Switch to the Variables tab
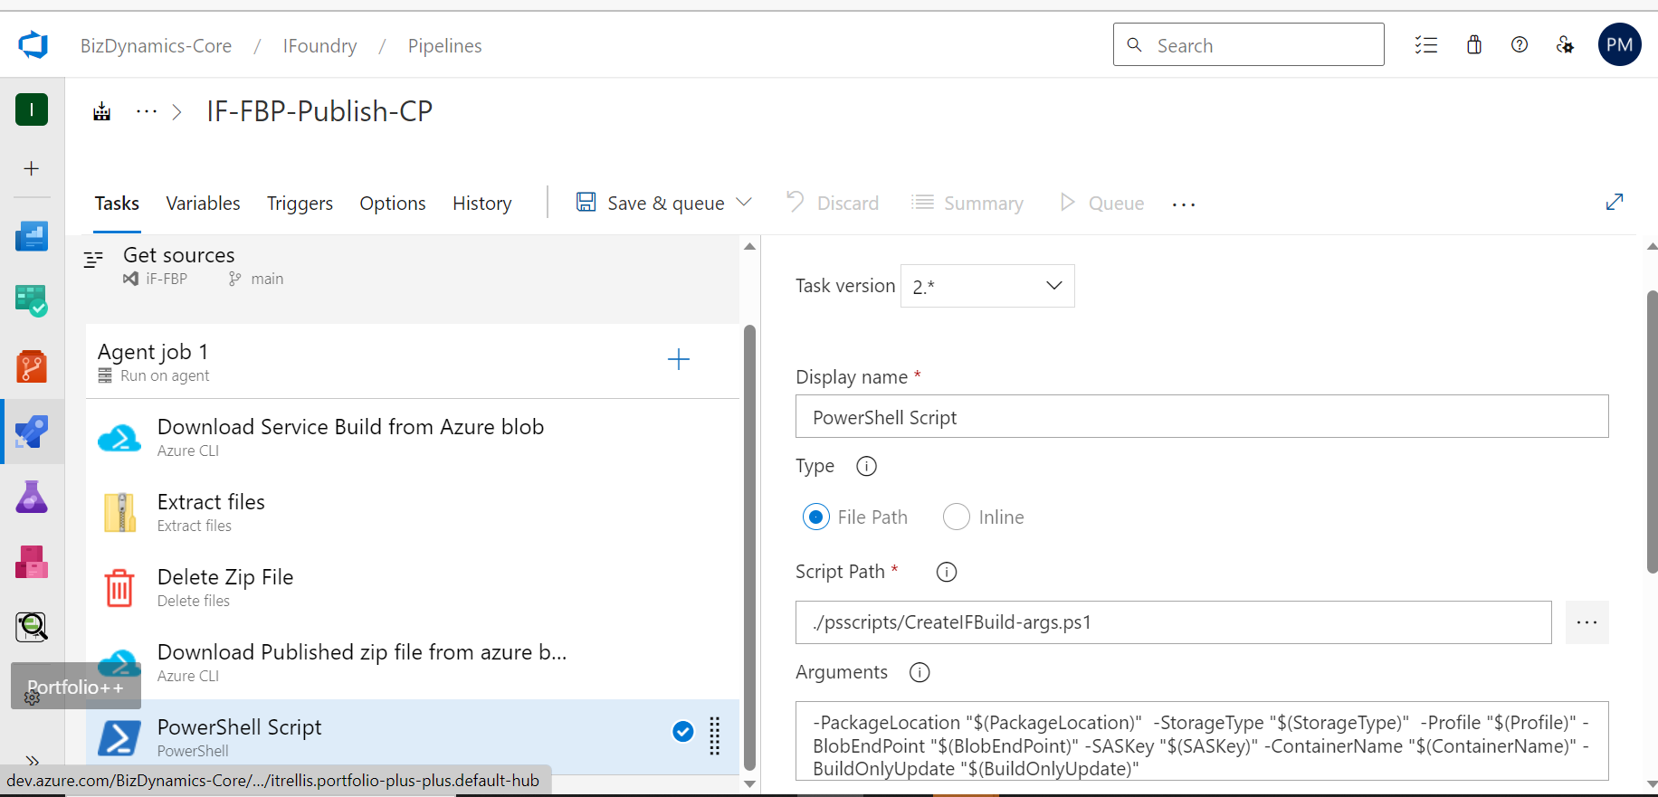1658x797 pixels. pos(203,203)
